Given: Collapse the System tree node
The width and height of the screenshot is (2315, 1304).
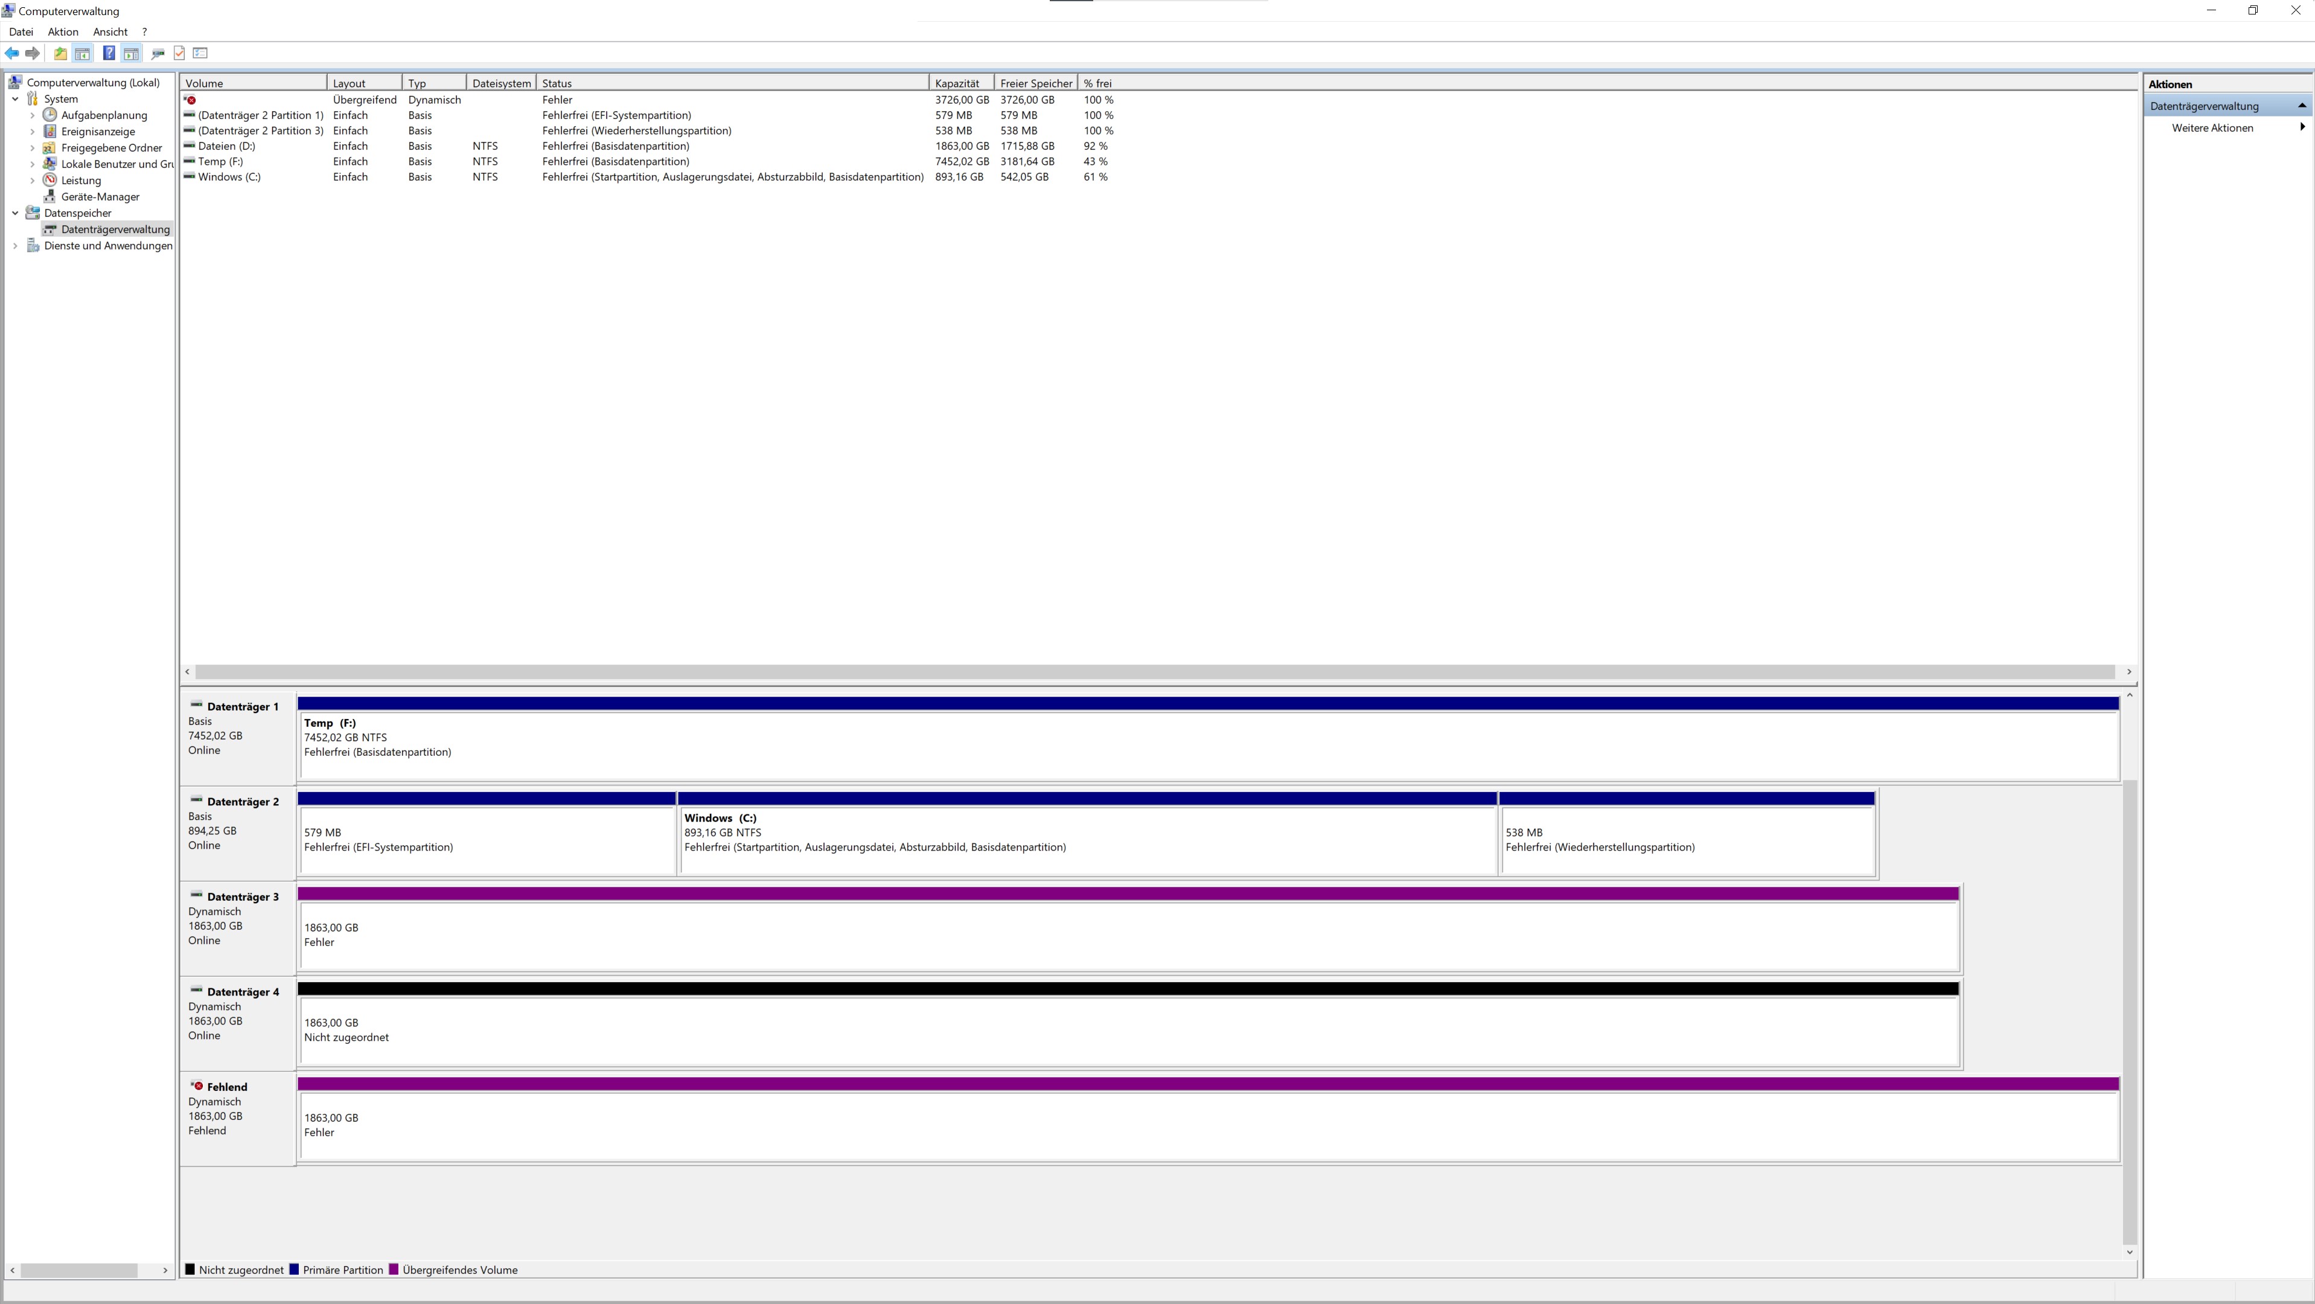Looking at the screenshot, I should (x=15, y=99).
